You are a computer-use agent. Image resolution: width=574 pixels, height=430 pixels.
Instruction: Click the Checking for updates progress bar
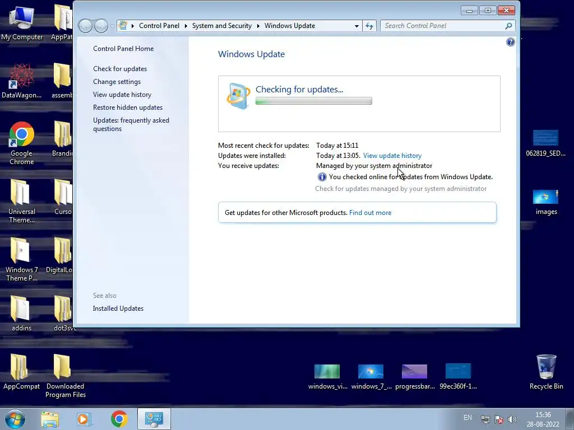tap(314, 101)
